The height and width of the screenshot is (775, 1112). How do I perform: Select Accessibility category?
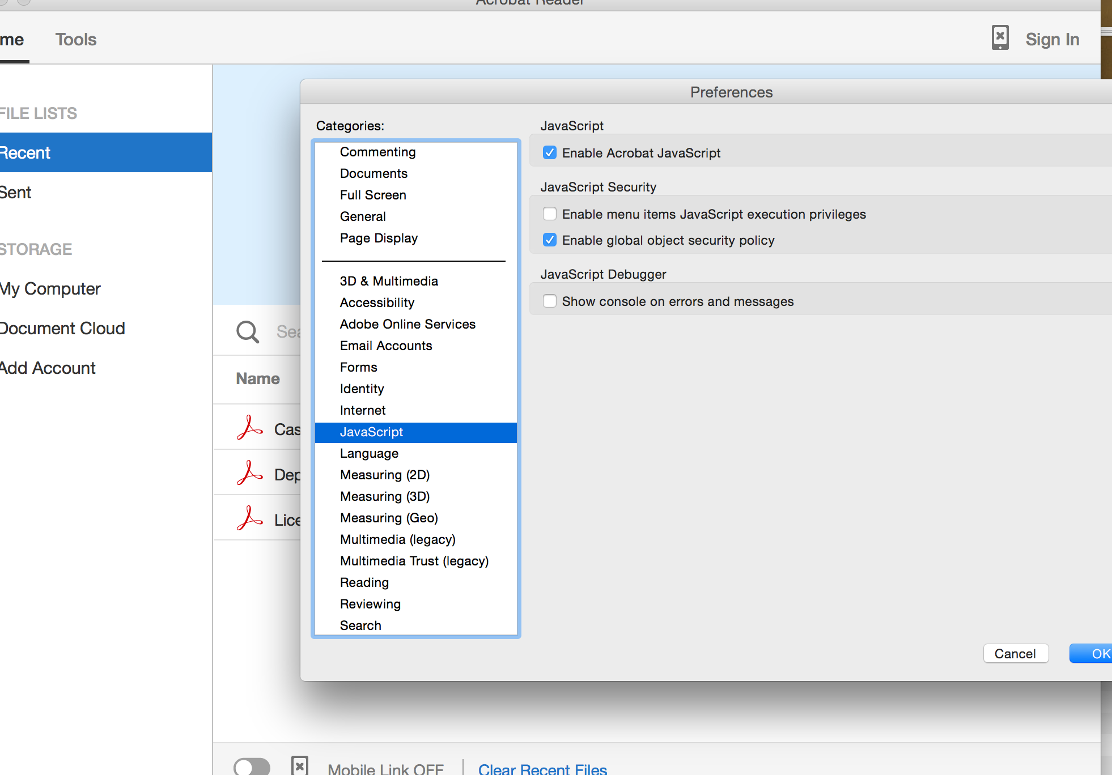(416, 303)
